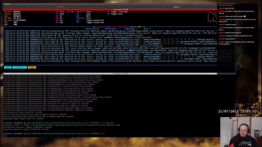Click 'installation.operator.tigera.io/default created' line

click(x=27, y=127)
